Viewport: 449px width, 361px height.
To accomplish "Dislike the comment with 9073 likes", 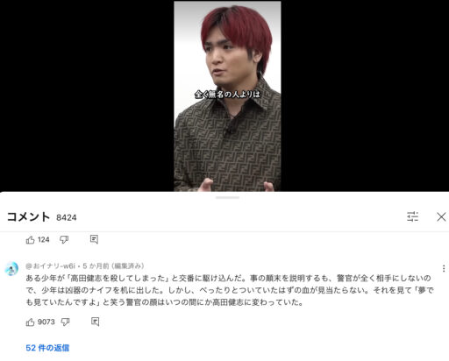I will click(x=65, y=322).
